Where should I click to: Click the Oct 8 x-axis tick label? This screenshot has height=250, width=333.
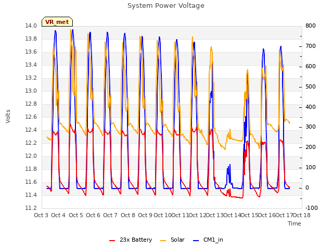(x=128, y=215)
